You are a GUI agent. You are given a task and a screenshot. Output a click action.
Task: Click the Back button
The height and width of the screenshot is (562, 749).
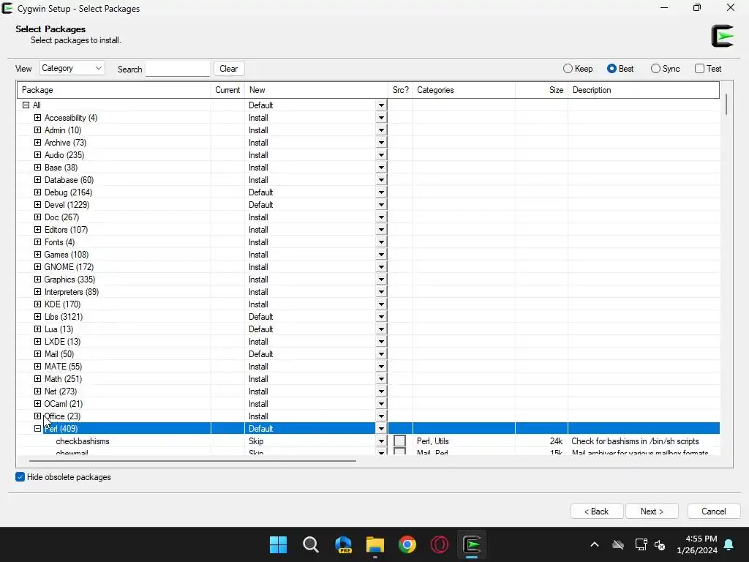click(x=597, y=512)
